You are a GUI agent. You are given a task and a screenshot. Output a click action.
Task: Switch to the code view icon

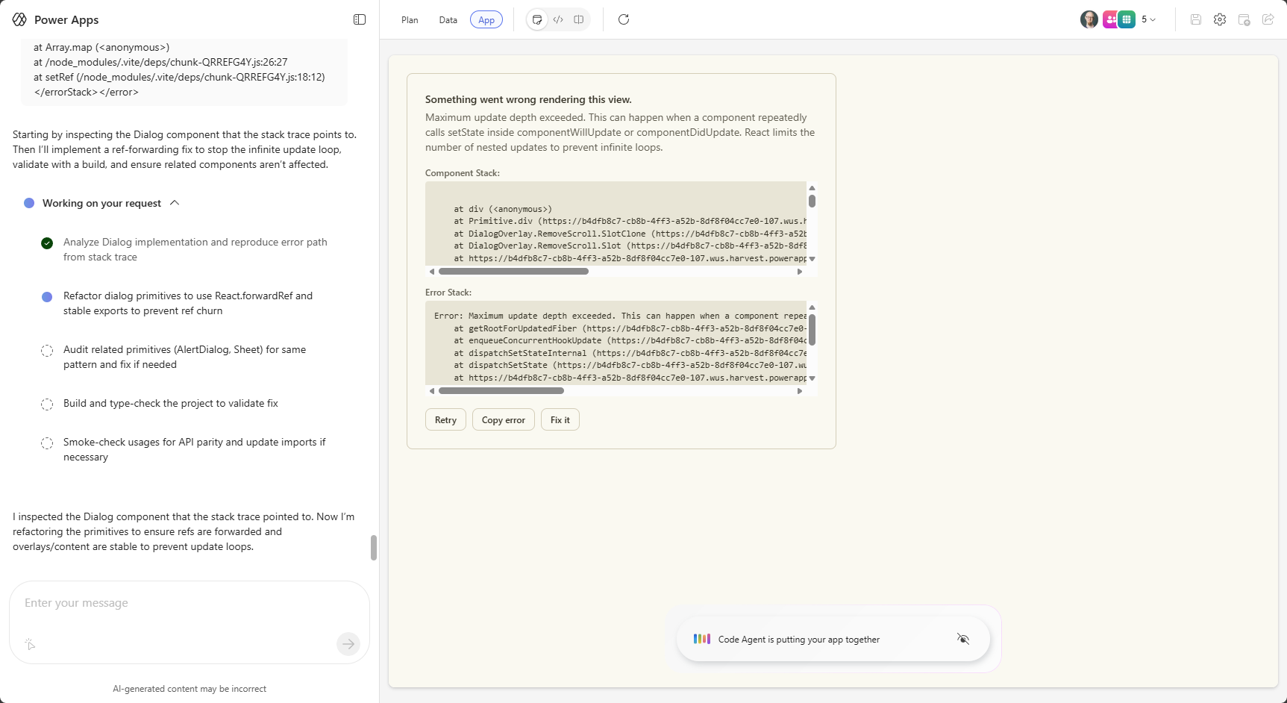click(x=558, y=19)
